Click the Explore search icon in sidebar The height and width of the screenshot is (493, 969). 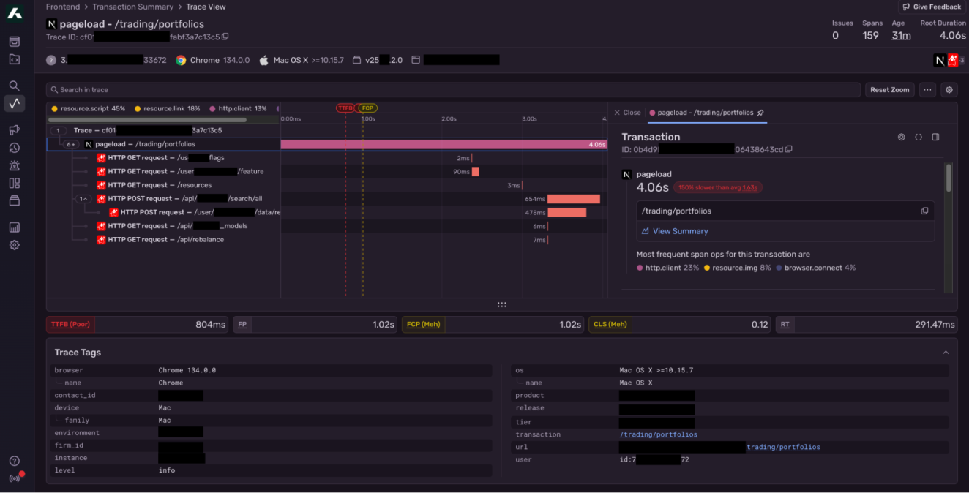14,86
